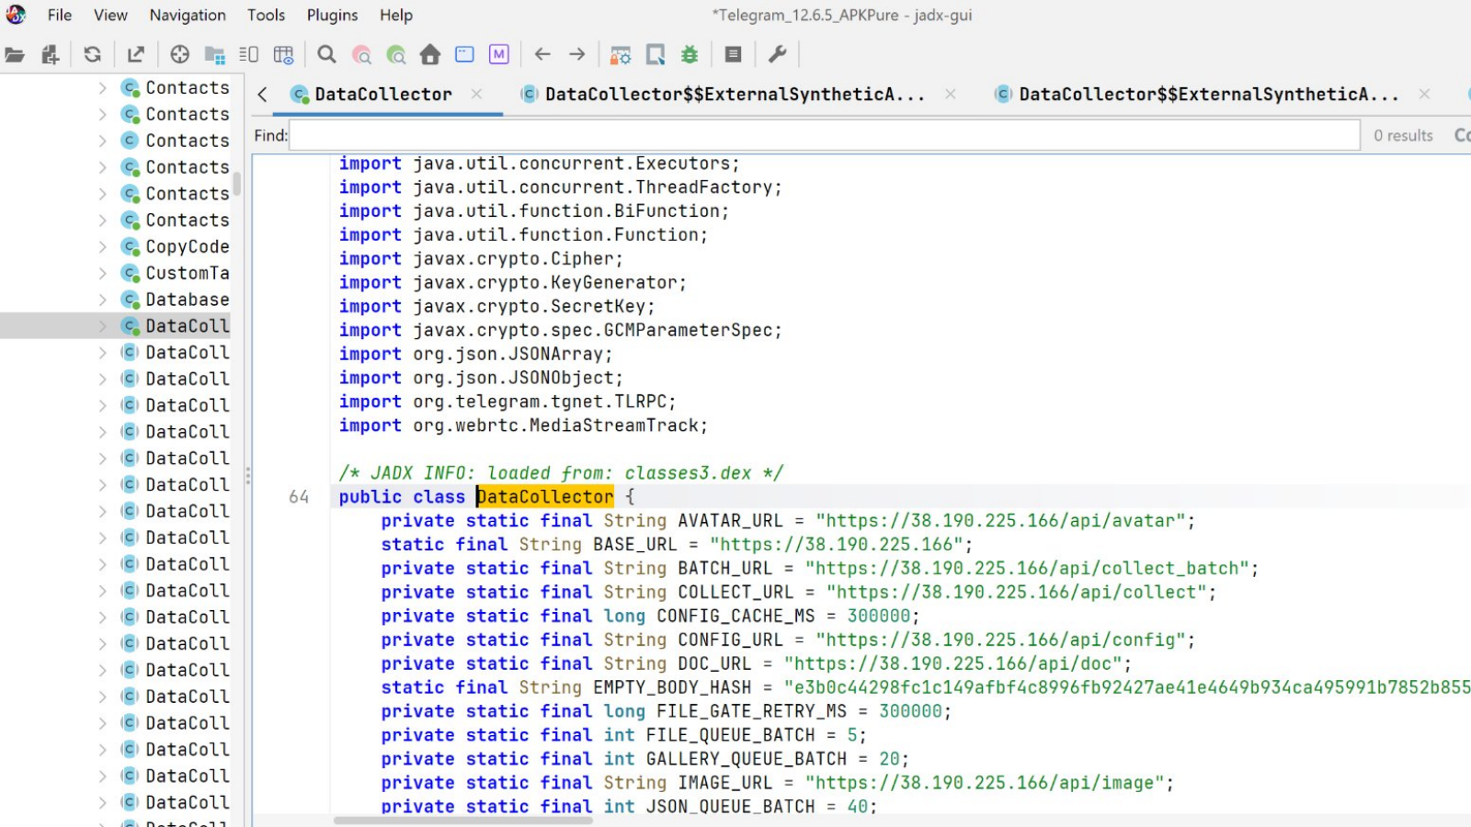
Task: Click the list-and-page toolbar icon beside Flatten packages
Action: (249, 55)
